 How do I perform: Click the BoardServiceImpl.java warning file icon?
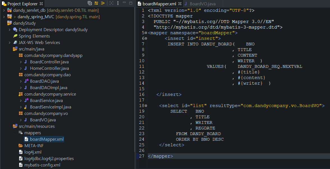pos(26,107)
